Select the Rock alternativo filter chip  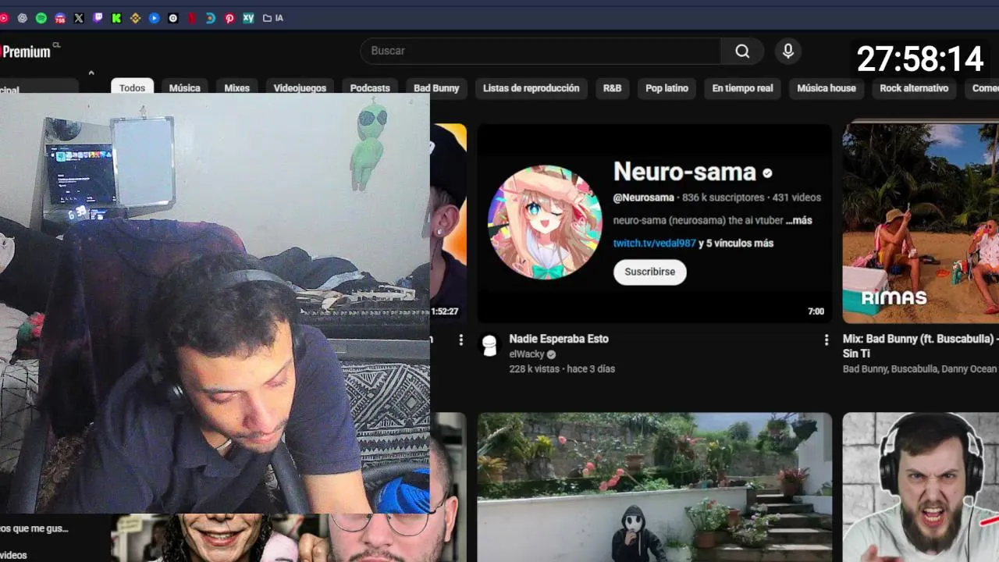point(914,88)
